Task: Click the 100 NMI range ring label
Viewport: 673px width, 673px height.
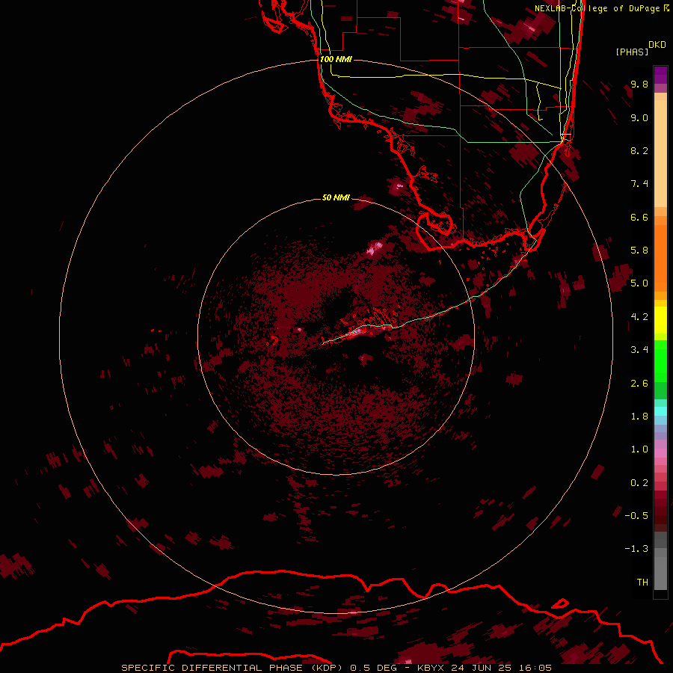Action: pyautogui.click(x=336, y=59)
